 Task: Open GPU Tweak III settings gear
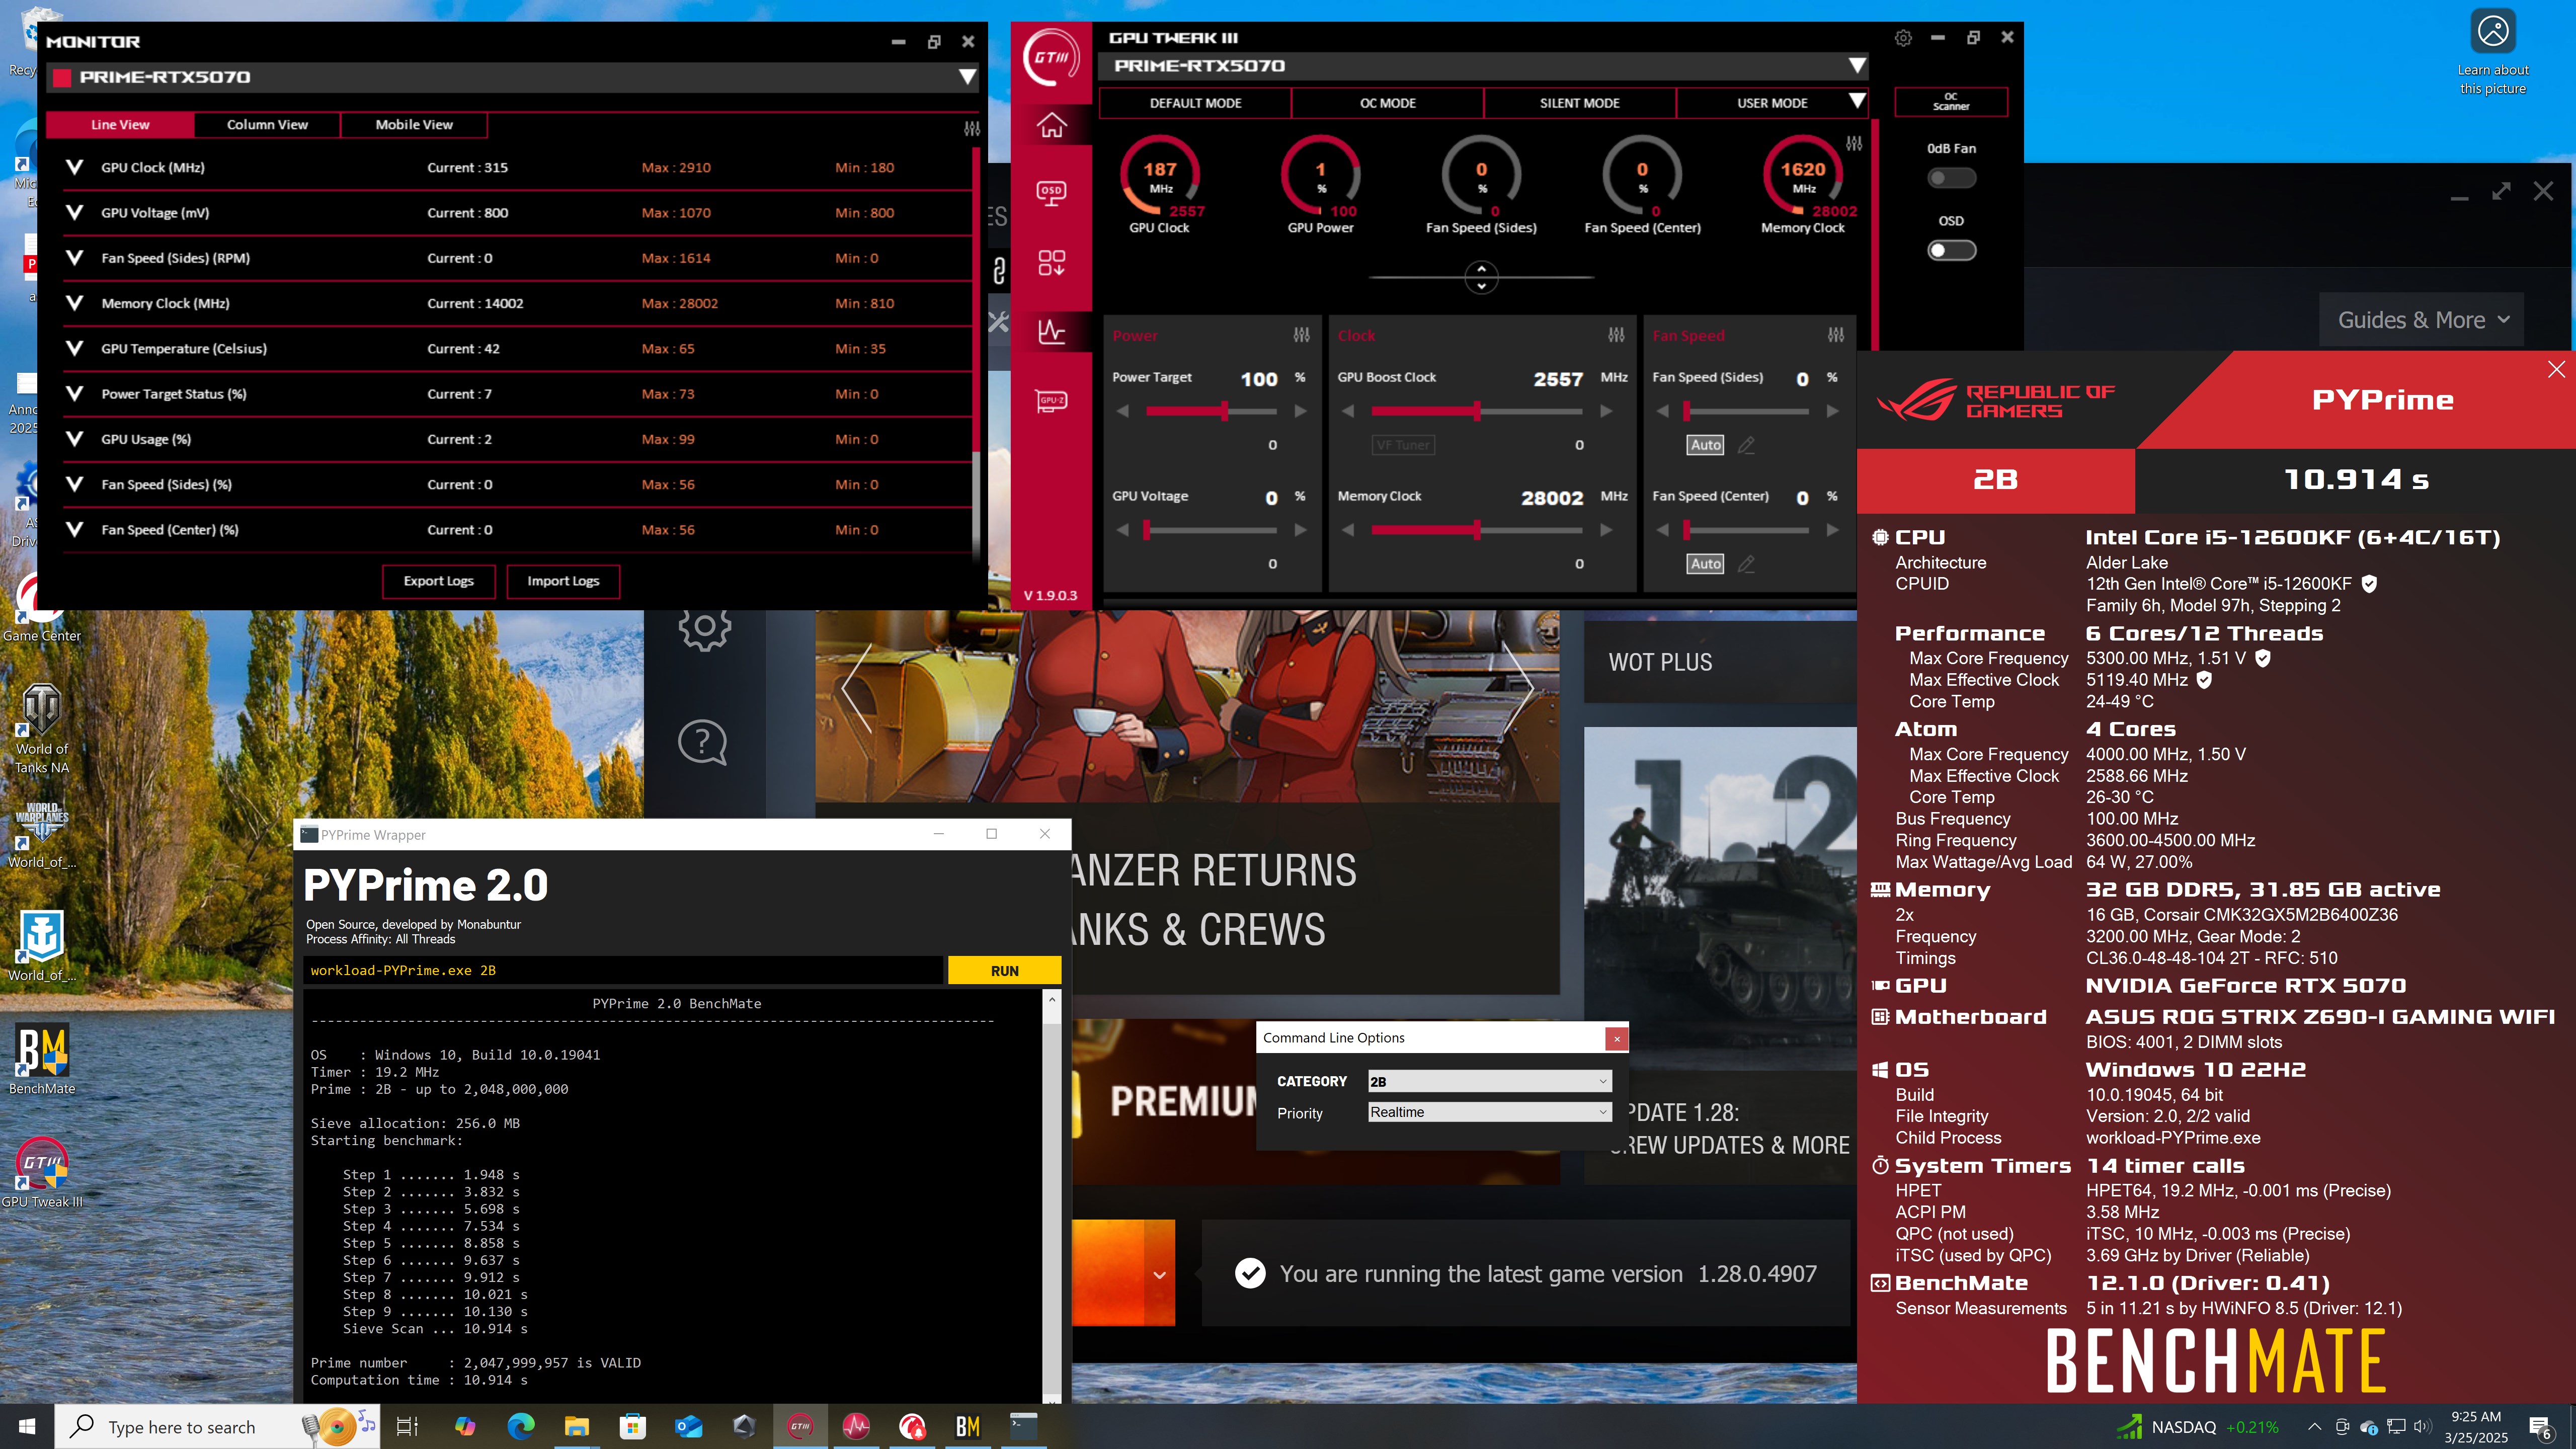(x=1903, y=38)
